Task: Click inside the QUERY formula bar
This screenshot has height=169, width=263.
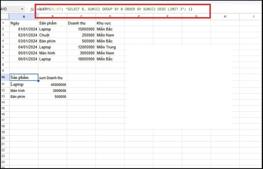Action: point(123,9)
